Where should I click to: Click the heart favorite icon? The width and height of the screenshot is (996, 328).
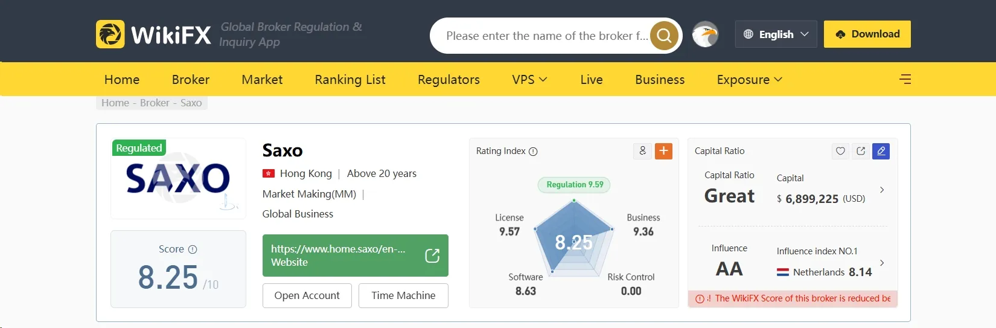840,151
